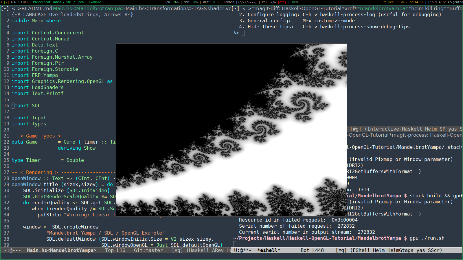Select the TAGS tab
463x260 pixels.
pos(200,9)
